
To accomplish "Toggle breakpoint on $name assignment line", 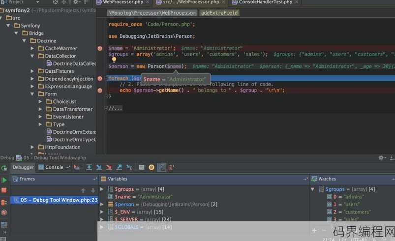I will (x=100, y=48).
